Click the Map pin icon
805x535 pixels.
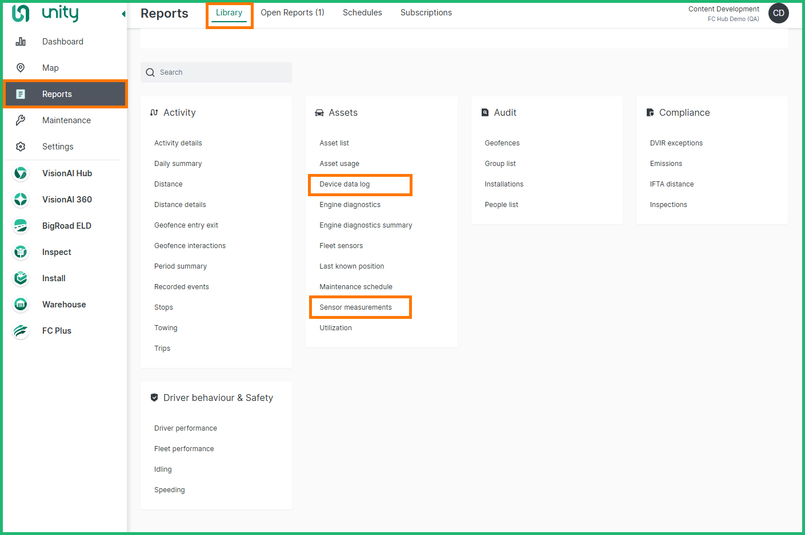point(21,68)
